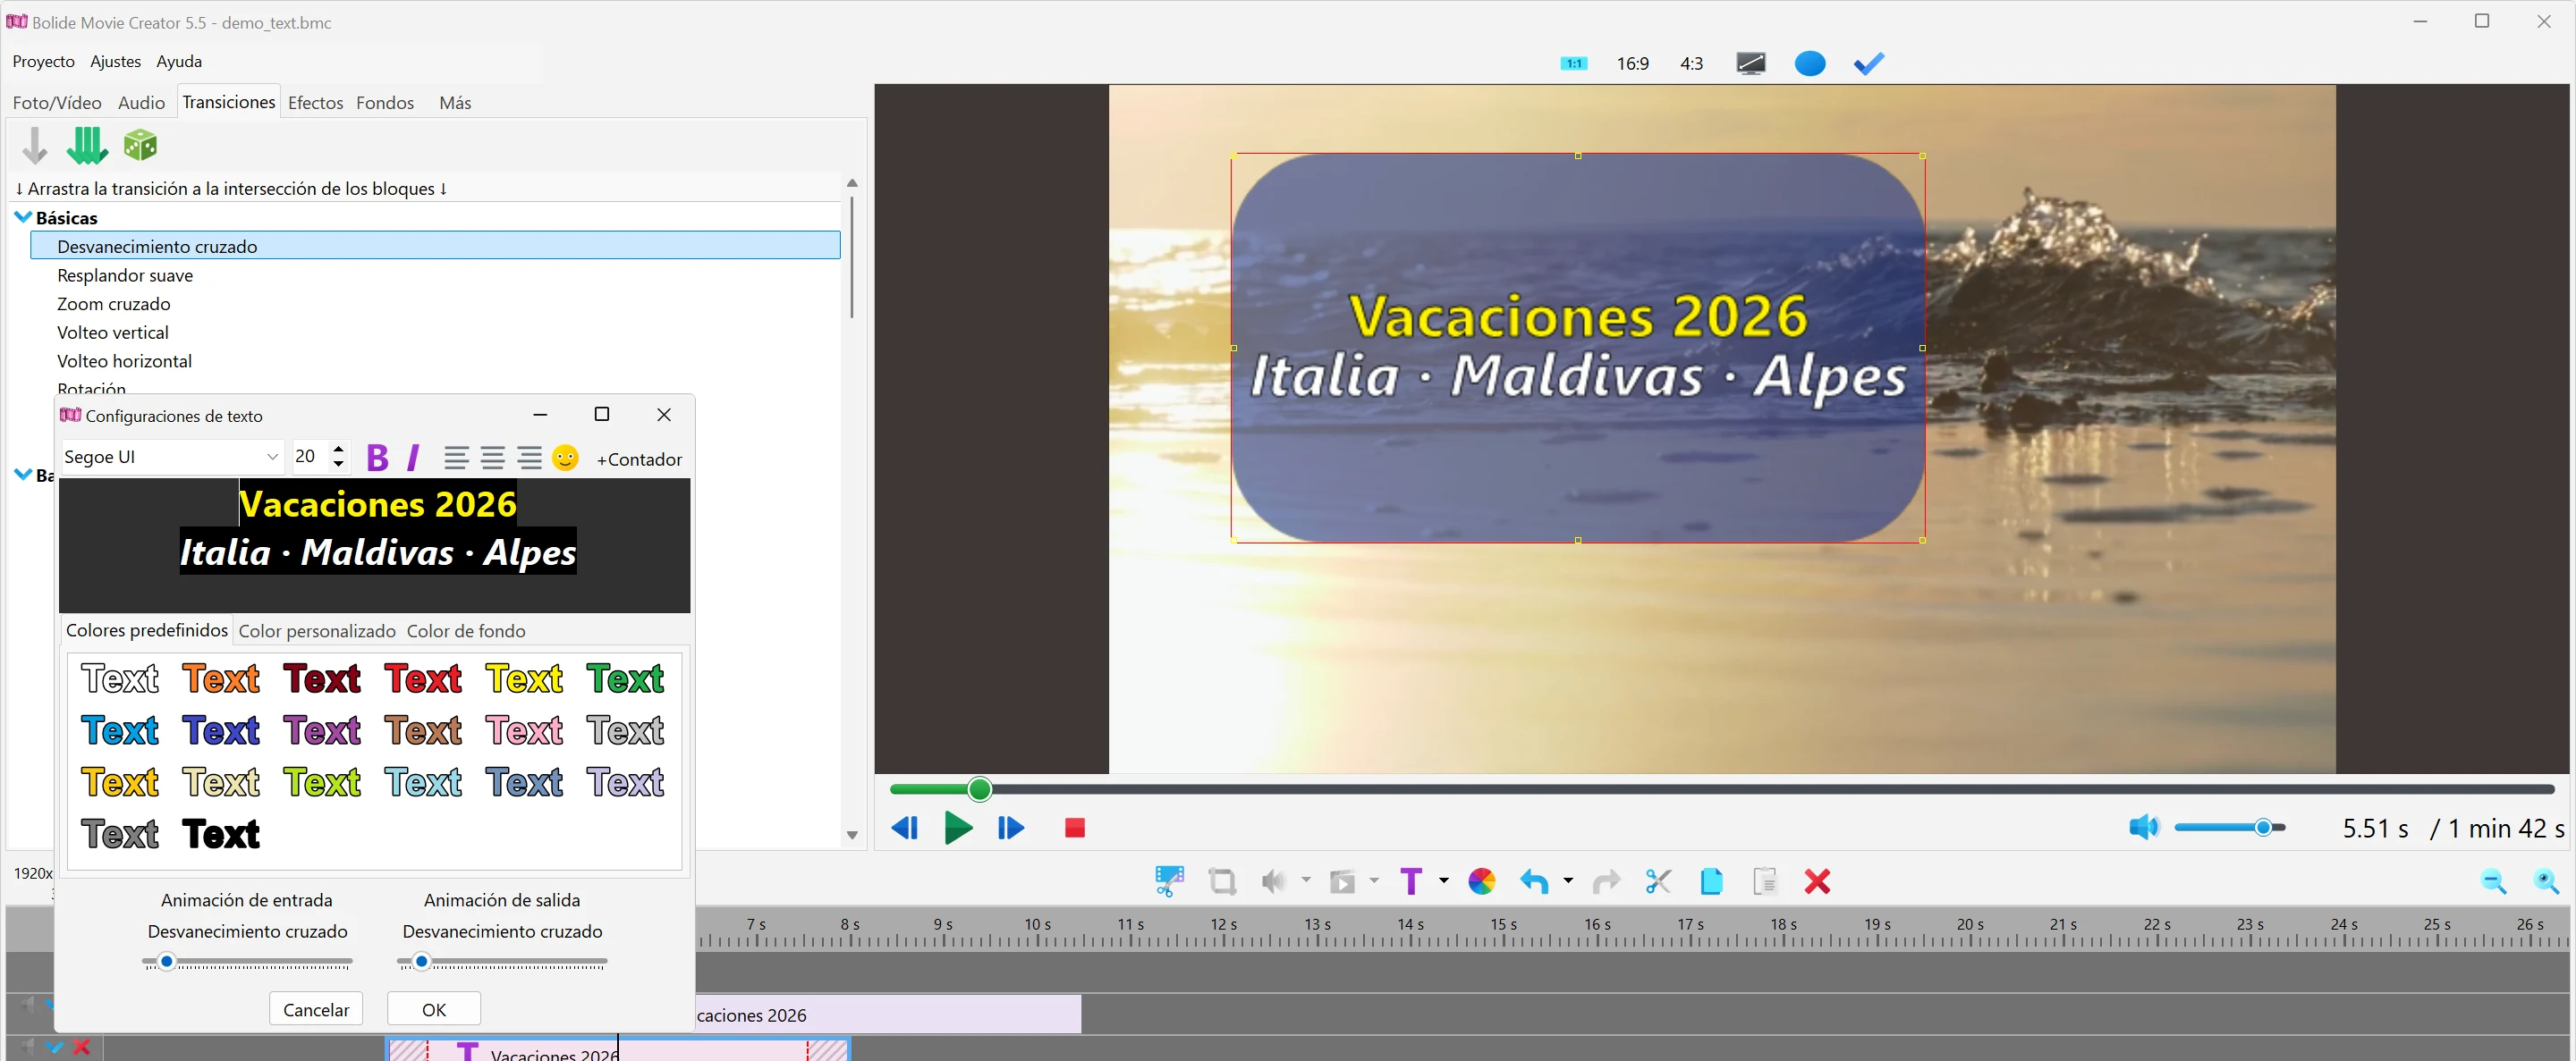Open the color wheel adjustment tool

1481,881
